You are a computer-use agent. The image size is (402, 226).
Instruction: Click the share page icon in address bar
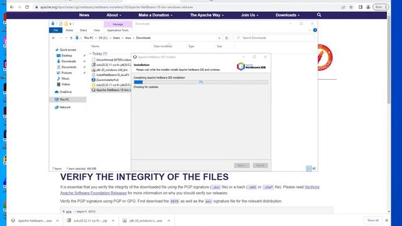[344, 7]
